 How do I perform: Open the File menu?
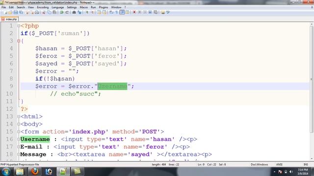pos(3,7)
